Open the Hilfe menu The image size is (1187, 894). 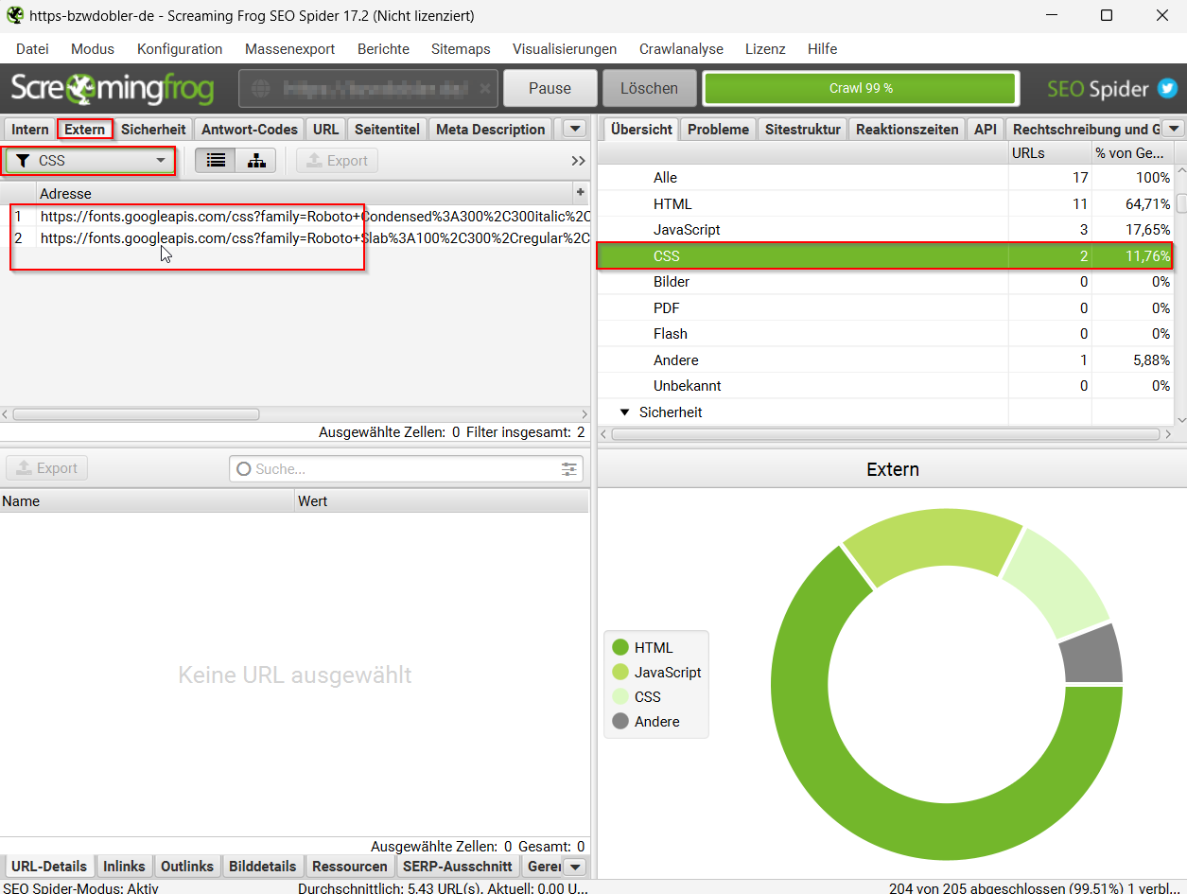click(822, 49)
